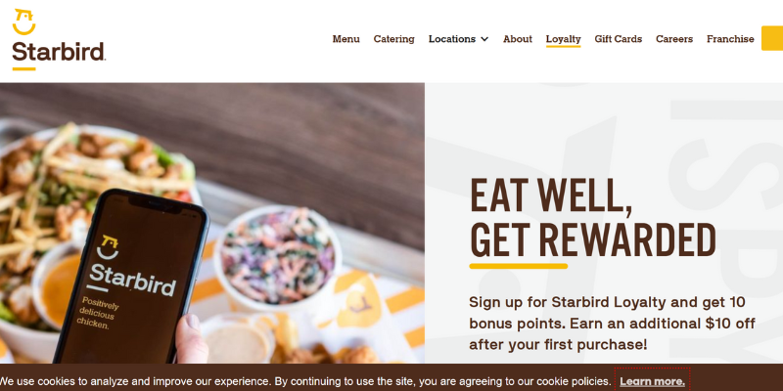Open the Menu page
This screenshot has width=783, height=391.
[346, 39]
